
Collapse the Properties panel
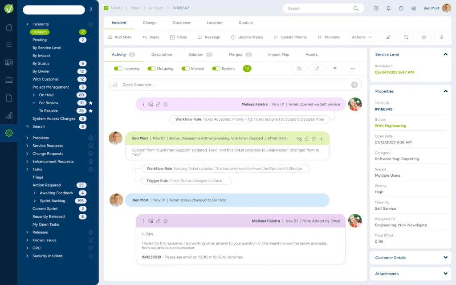pos(445,91)
